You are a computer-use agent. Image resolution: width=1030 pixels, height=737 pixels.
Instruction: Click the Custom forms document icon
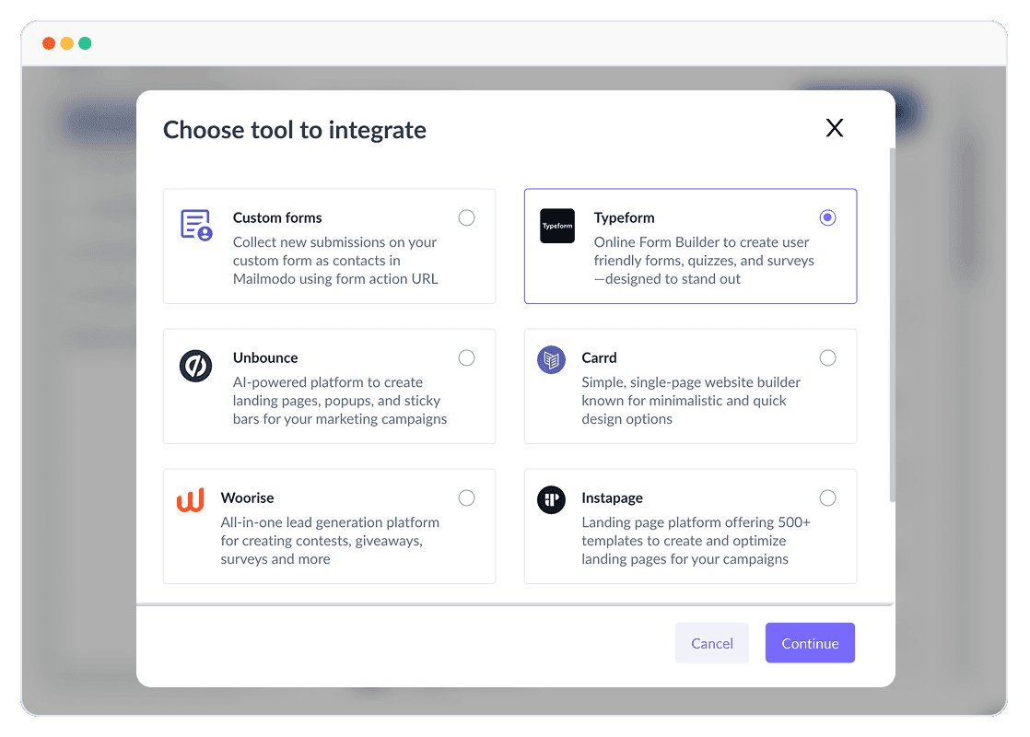coord(195,224)
